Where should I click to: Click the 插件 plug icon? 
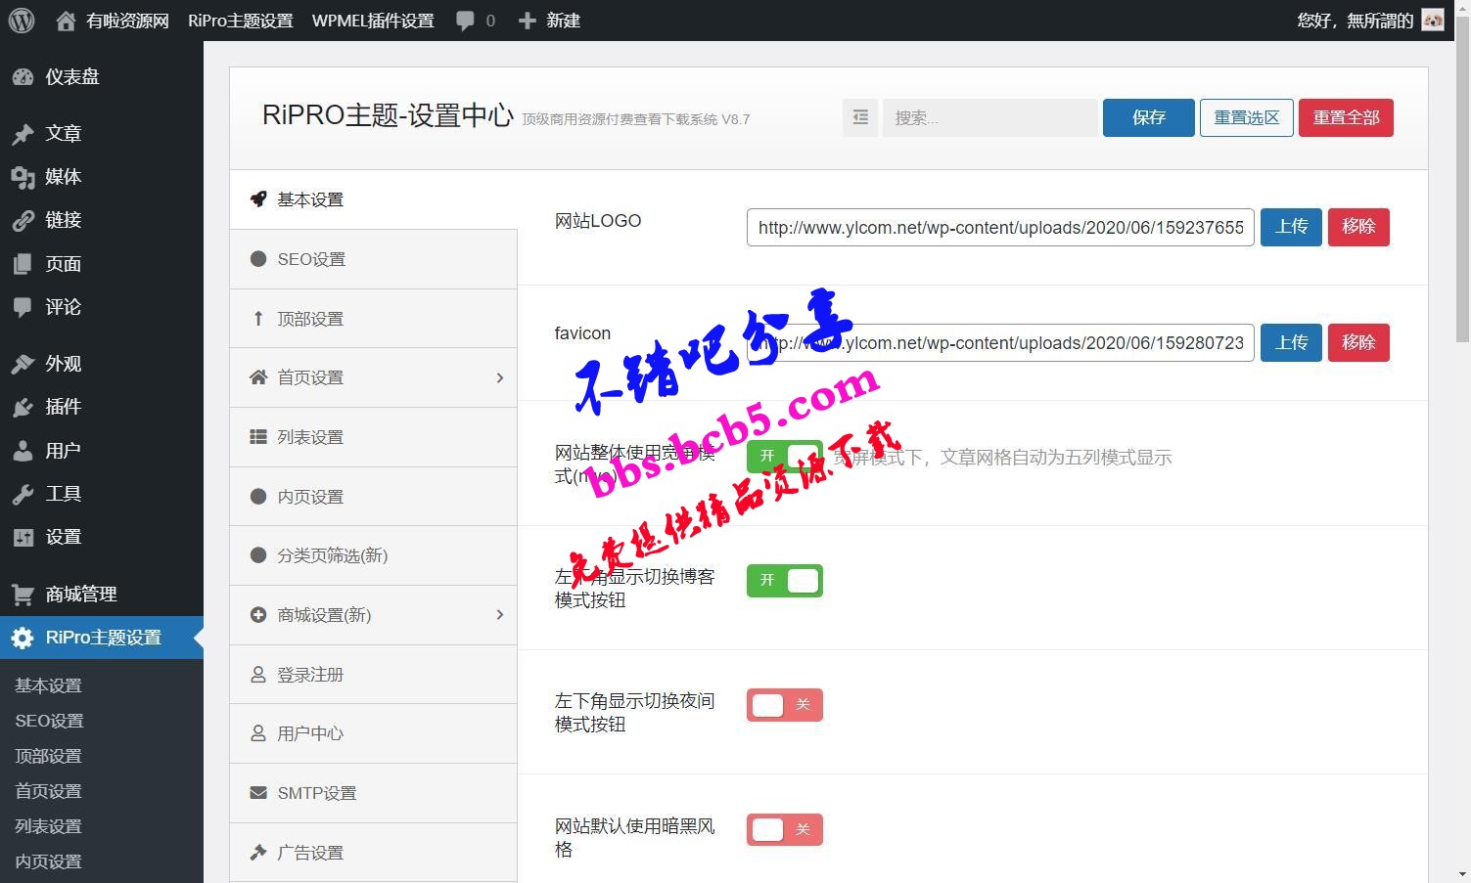coord(23,407)
